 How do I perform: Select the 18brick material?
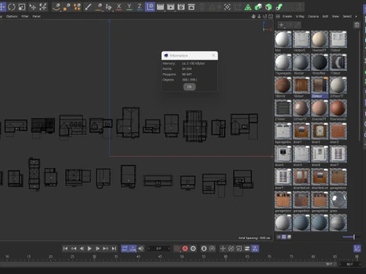click(x=283, y=85)
